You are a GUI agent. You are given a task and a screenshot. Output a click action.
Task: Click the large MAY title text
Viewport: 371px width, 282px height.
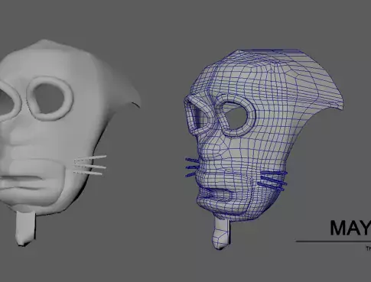[350, 228]
